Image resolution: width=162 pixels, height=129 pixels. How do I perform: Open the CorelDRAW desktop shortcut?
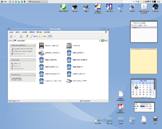point(63,6)
